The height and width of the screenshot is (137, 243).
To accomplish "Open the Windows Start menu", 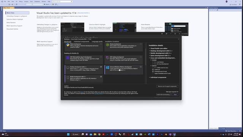I will click(x=68, y=134).
